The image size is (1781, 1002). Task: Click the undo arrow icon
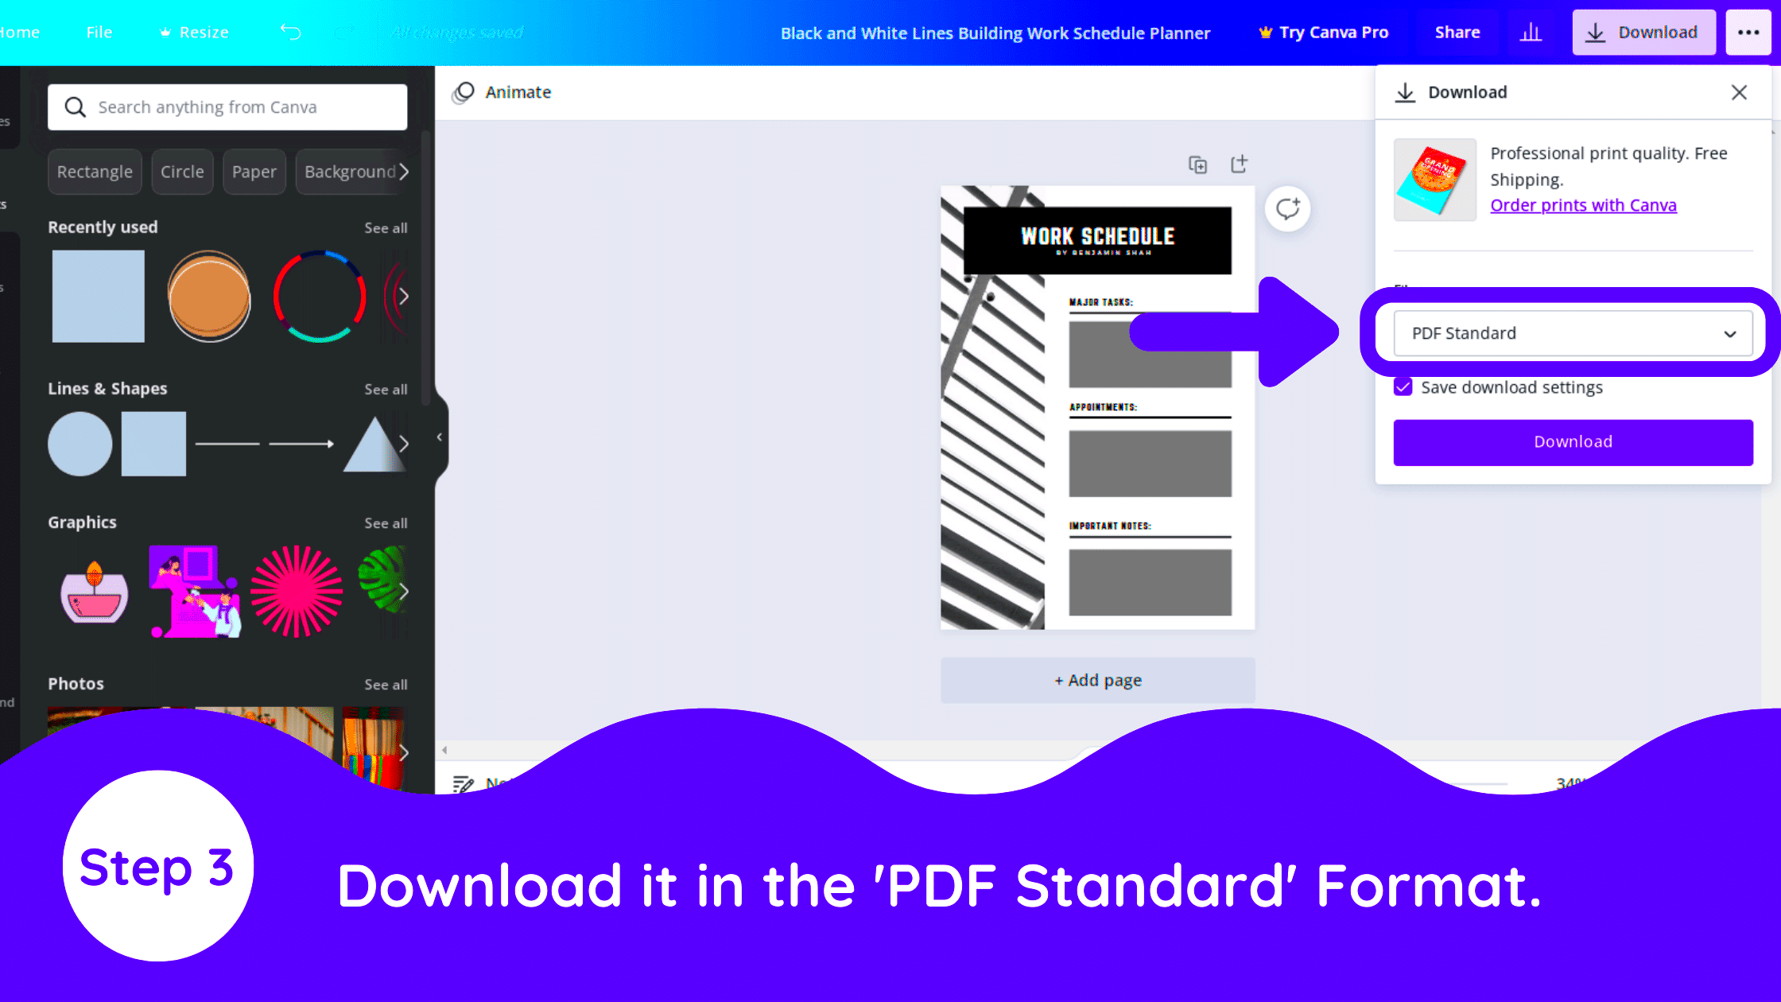tap(291, 32)
